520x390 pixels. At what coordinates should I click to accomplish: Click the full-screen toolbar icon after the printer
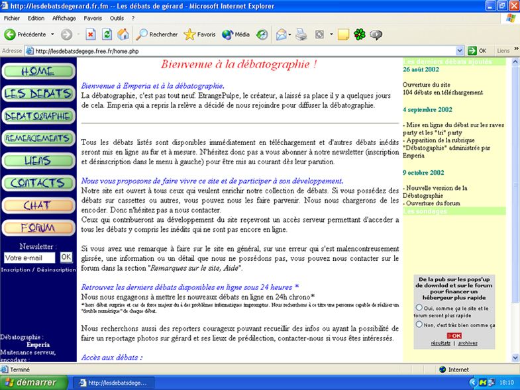(x=319, y=34)
